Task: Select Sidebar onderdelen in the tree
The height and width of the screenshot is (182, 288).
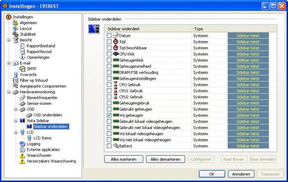Action: click(51, 127)
